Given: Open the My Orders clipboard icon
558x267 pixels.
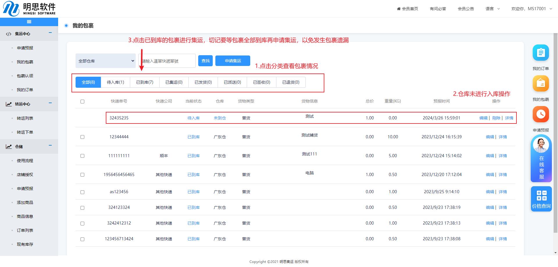Looking at the screenshot, I should pos(541,53).
